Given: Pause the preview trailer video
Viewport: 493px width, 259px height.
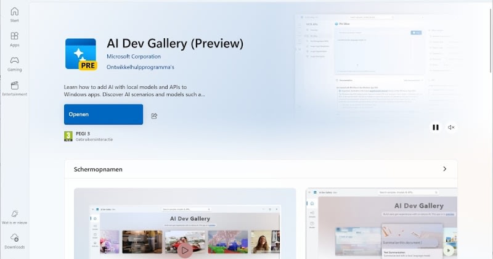Looking at the screenshot, I should pos(436,127).
